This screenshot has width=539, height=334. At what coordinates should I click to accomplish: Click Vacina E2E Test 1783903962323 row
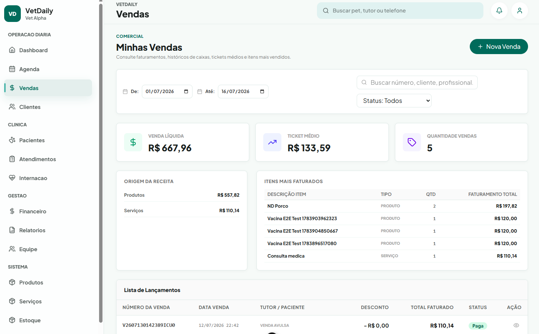tap(392, 219)
